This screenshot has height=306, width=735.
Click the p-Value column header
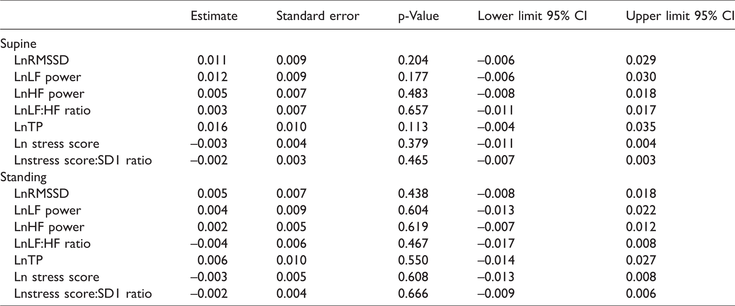coord(418,16)
